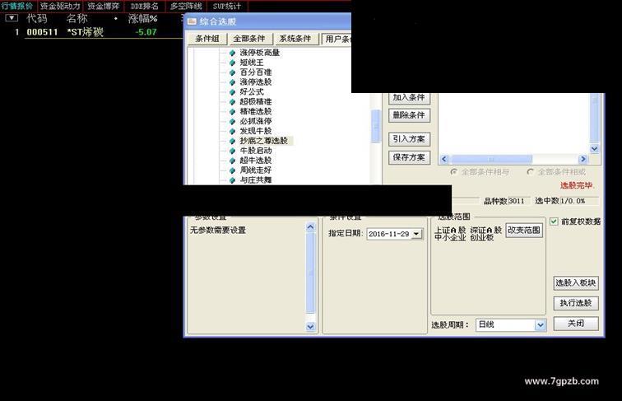Click the icon beside 牛股启动
This screenshot has height=401, width=622.
pyautogui.click(x=233, y=151)
